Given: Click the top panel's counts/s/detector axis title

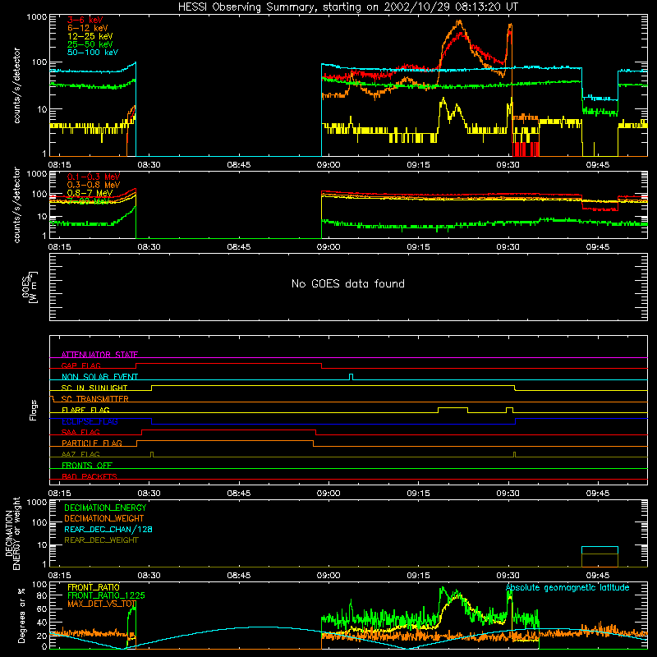Looking at the screenshot, I should point(16,85).
